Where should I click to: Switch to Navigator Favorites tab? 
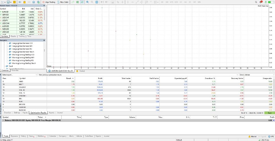[15, 70]
